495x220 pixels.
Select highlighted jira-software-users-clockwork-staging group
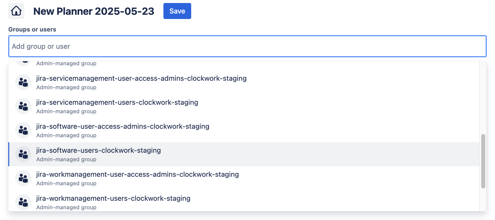[99, 150]
